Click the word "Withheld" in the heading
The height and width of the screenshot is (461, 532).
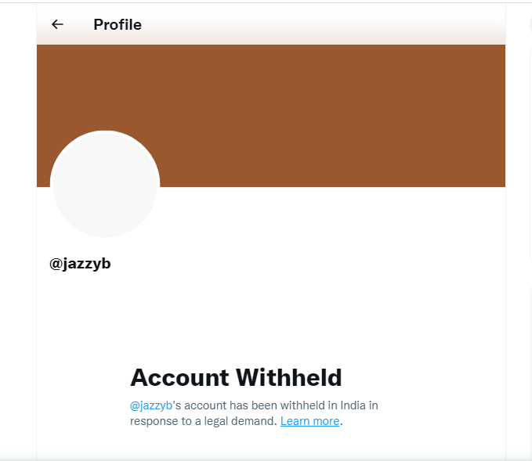(x=289, y=377)
